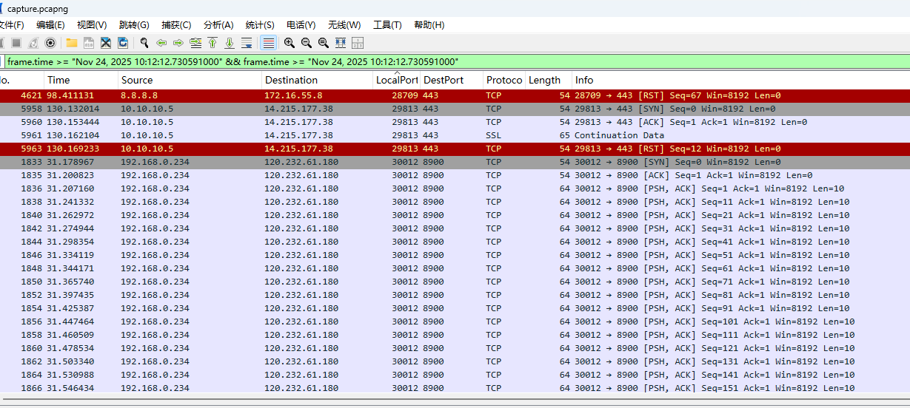Open the 统计(S) menu
Screen dimensions: 910x408
(259, 25)
